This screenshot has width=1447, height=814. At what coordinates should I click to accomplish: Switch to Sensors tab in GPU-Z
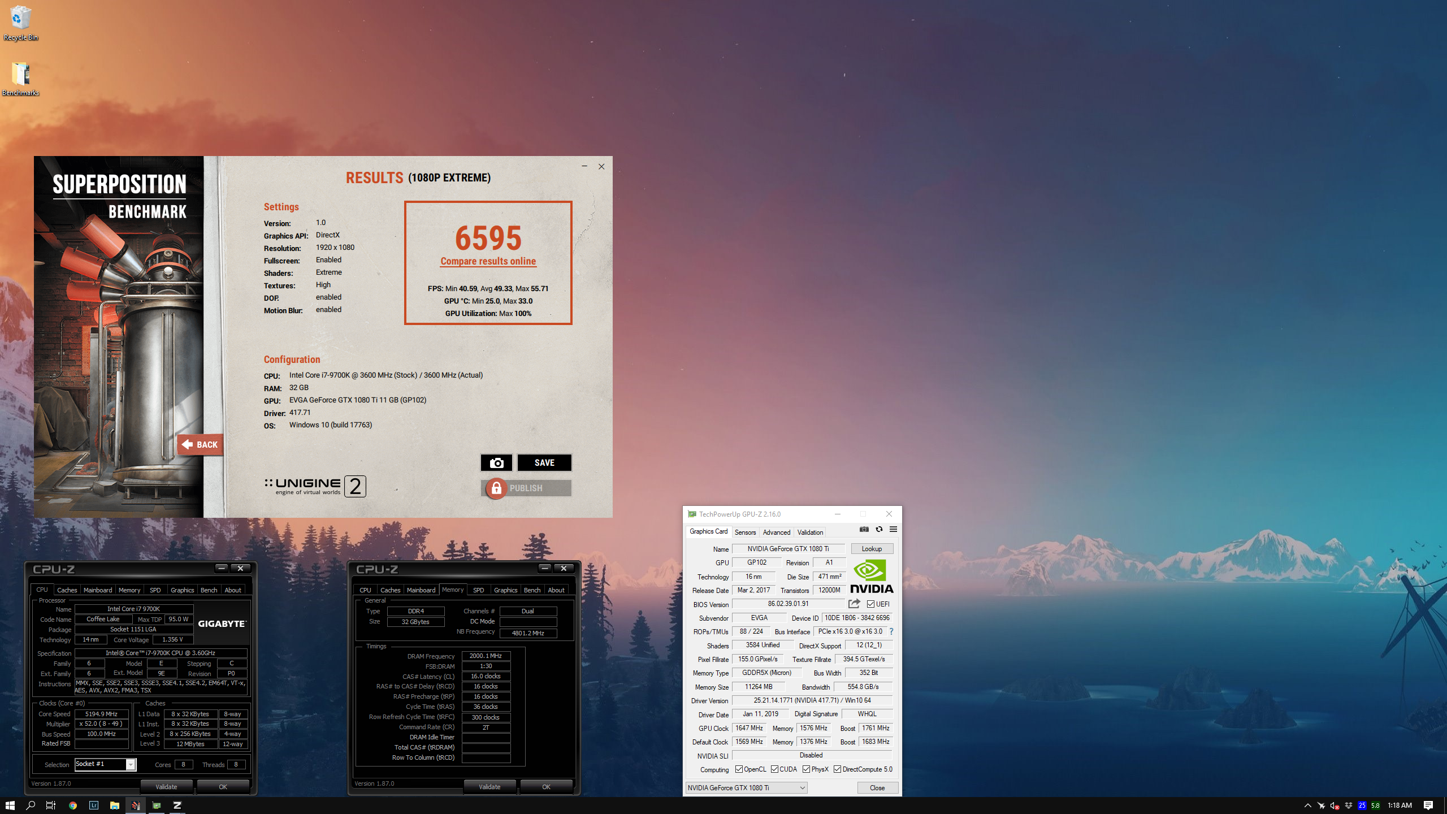click(x=745, y=532)
